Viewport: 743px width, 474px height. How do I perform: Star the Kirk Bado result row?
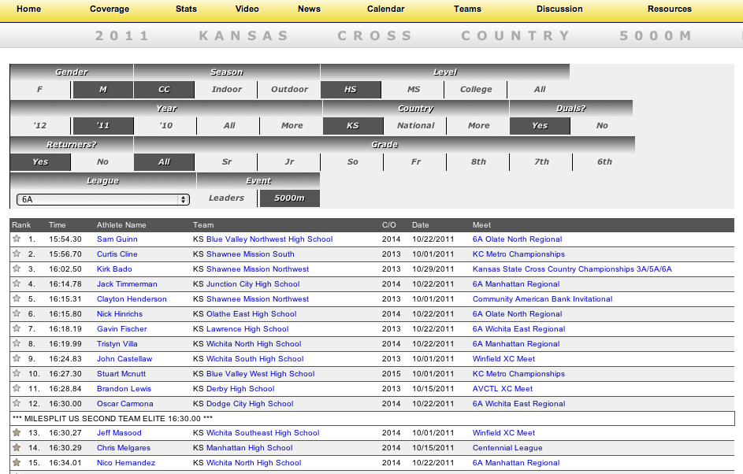(x=17, y=268)
